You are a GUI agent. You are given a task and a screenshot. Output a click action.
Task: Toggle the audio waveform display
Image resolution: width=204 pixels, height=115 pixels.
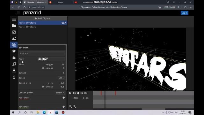[x=86, y=93]
